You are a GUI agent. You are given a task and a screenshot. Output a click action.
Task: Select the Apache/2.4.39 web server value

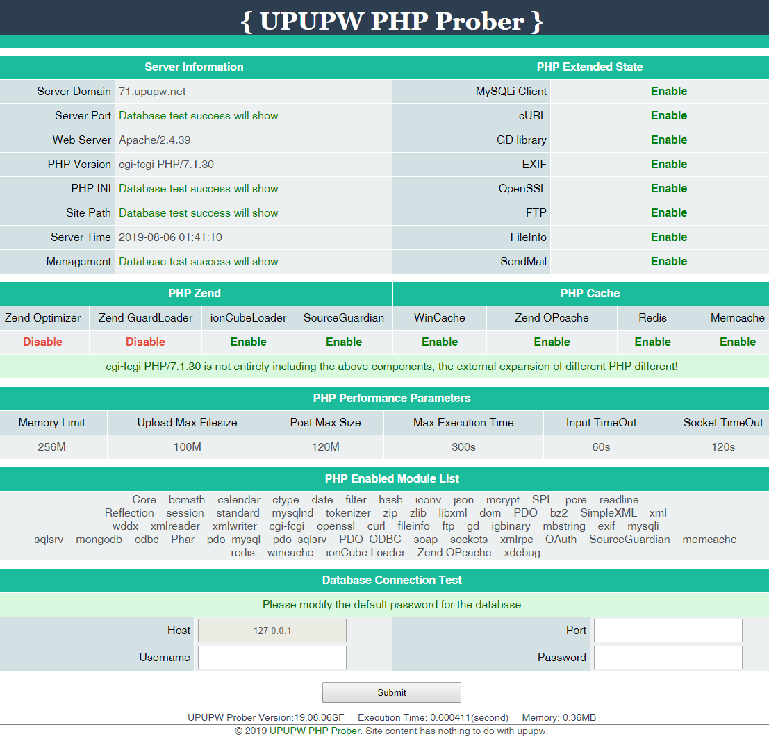pyautogui.click(x=154, y=140)
